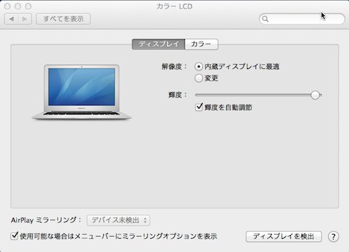Switch to the カラー tab
This screenshot has width=349, height=252.
[201, 44]
